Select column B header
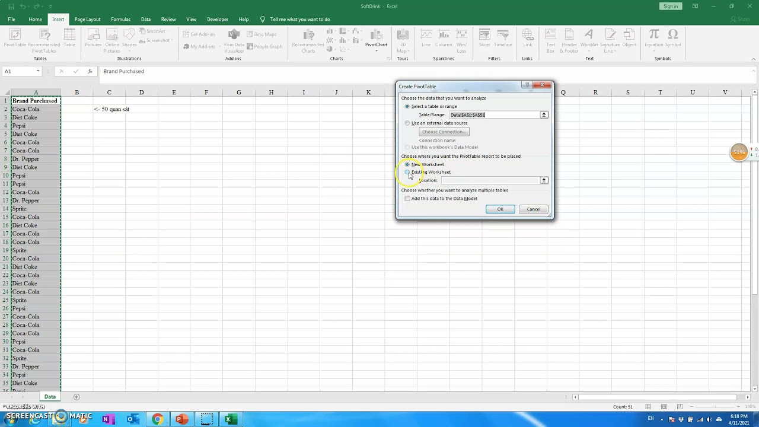 pos(76,92)
